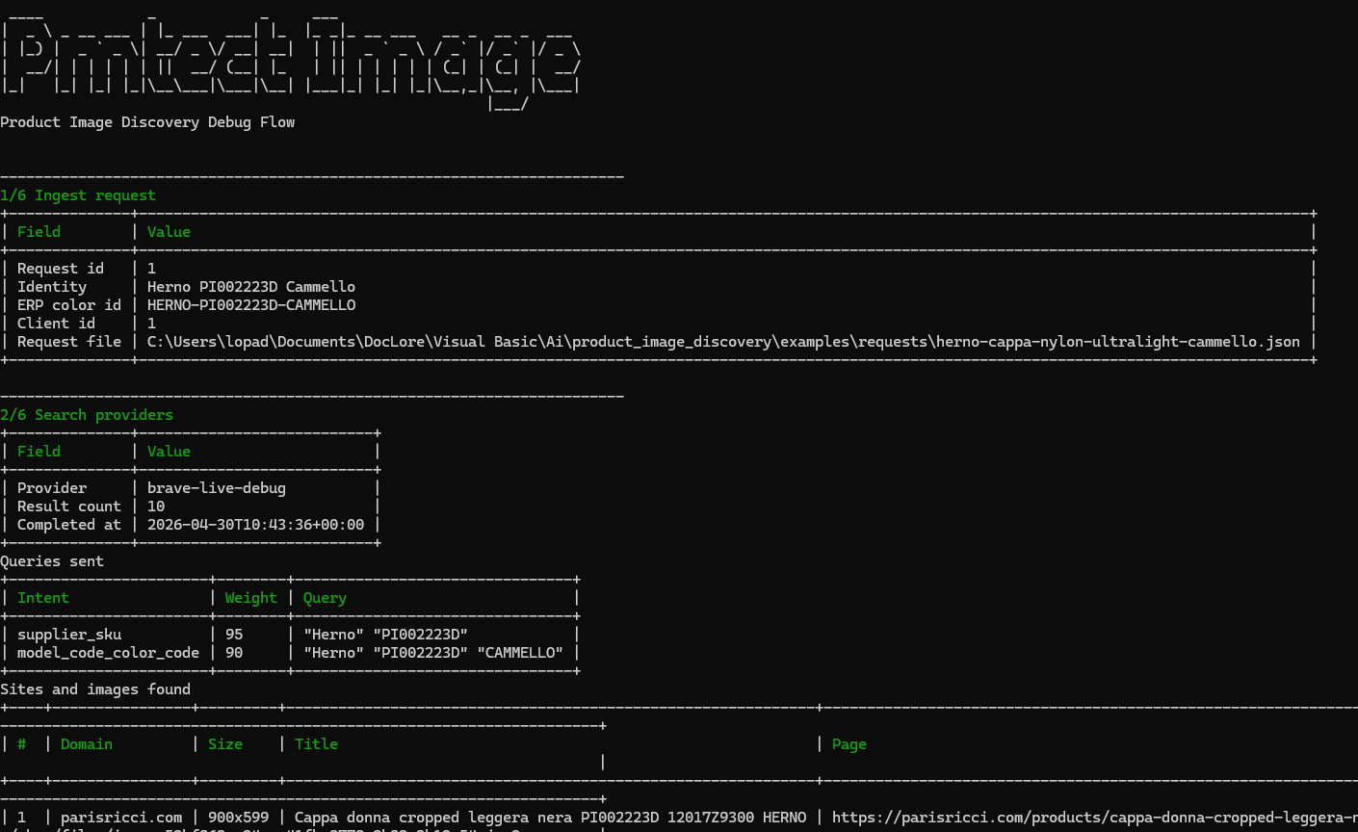This screenshot has width=1358, height=832.
Task: Click the 'Field' header in the Ingest request table
Action: (x=39, y=232)
